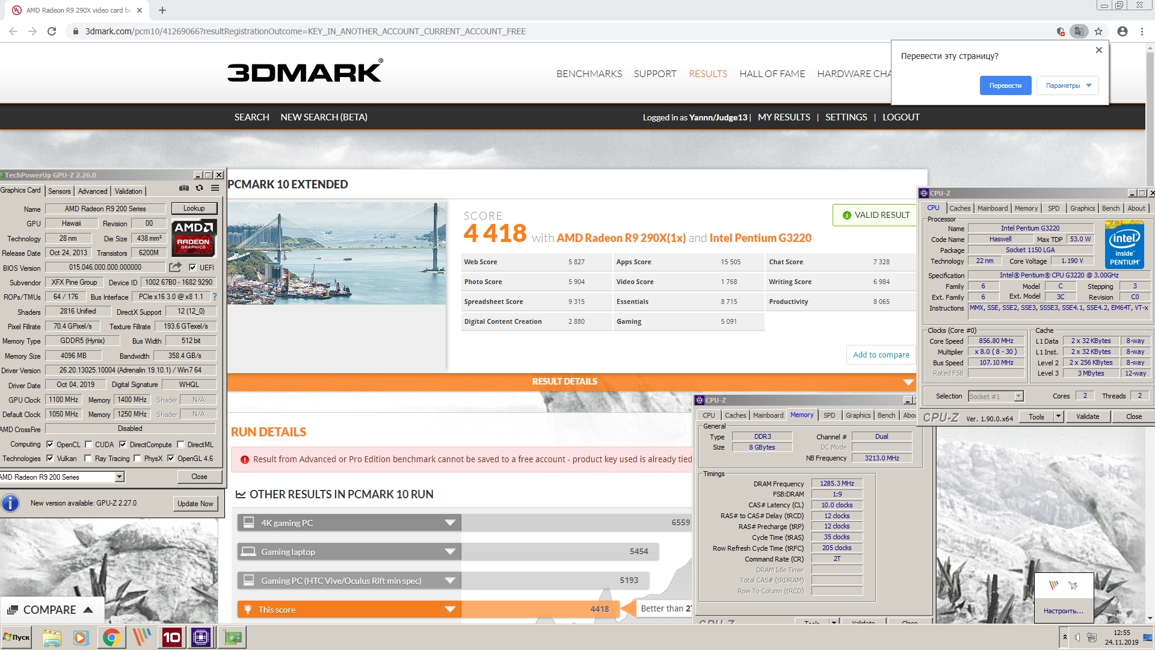
Task: Click the Chrome address bar URL
Action: click(305, 31)
